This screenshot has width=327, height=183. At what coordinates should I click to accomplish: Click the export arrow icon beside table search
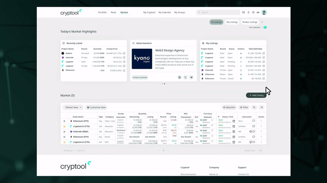coord(262,107)
